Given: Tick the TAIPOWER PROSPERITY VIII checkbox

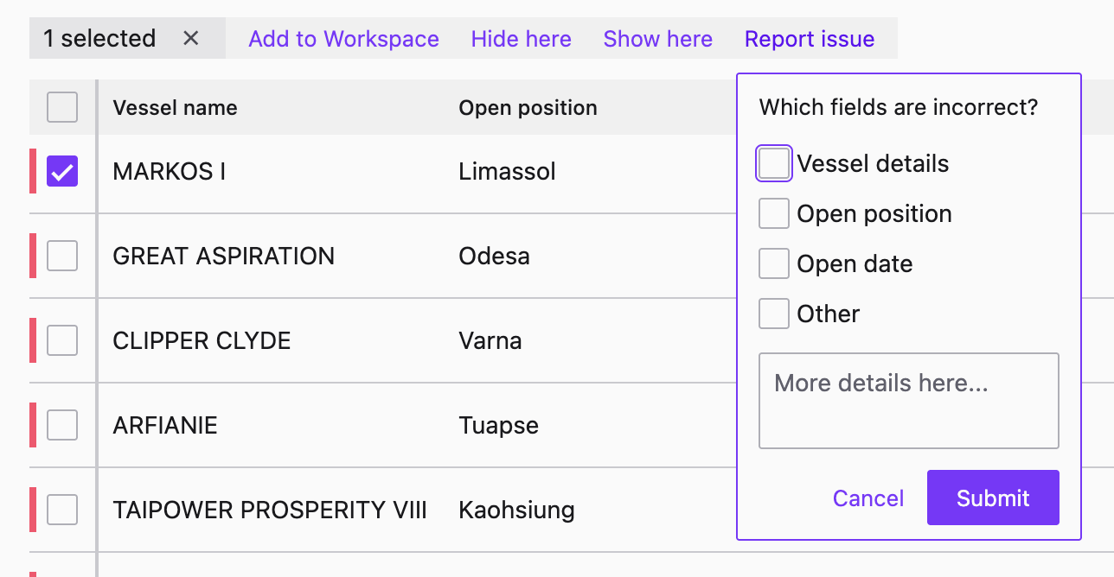Looking at the screenshot, I should pyautogui.click(x=62, y=510).
